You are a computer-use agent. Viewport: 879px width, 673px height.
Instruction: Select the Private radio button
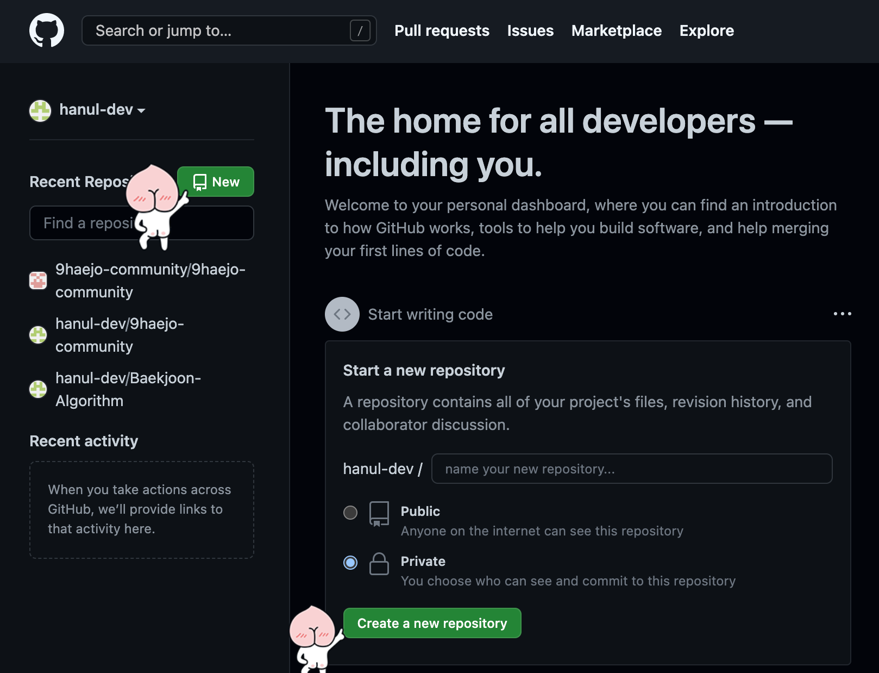350,563
